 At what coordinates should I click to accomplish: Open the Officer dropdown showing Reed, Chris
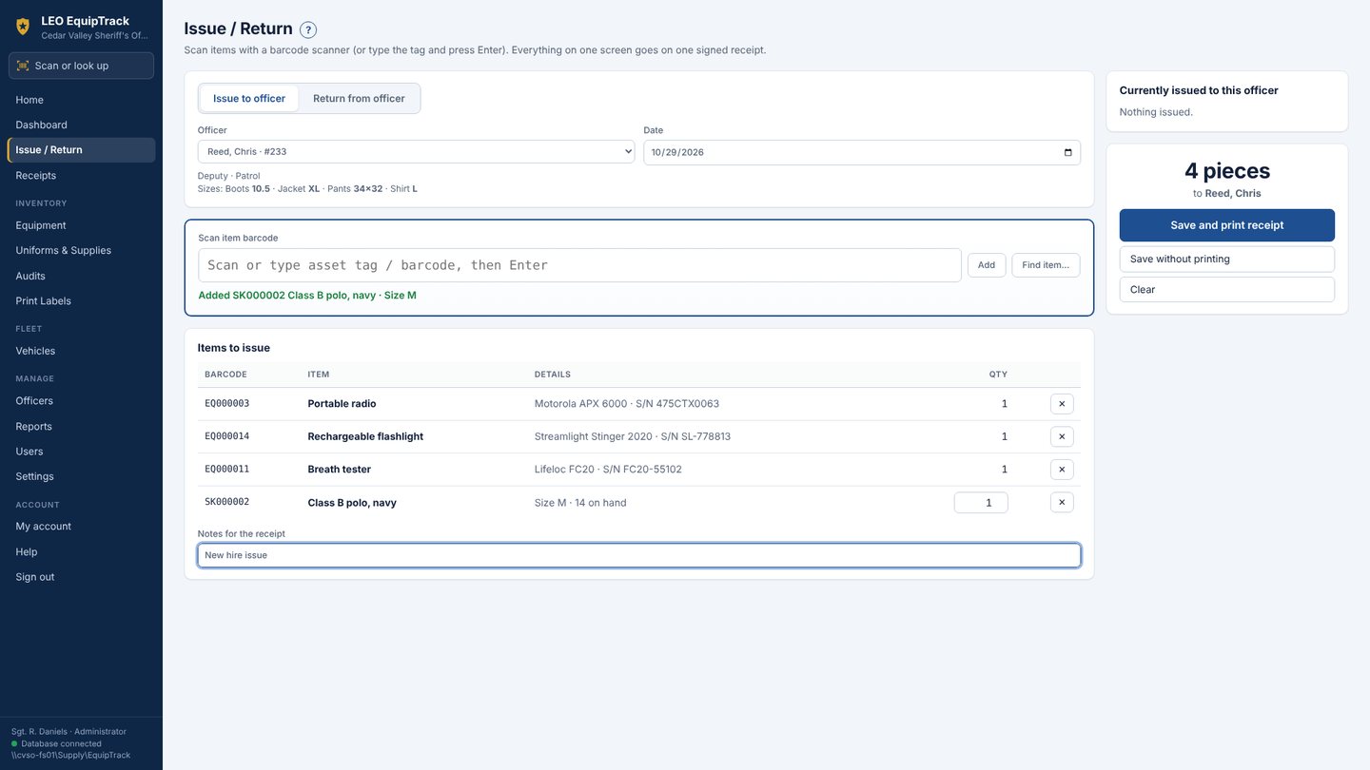416,152
